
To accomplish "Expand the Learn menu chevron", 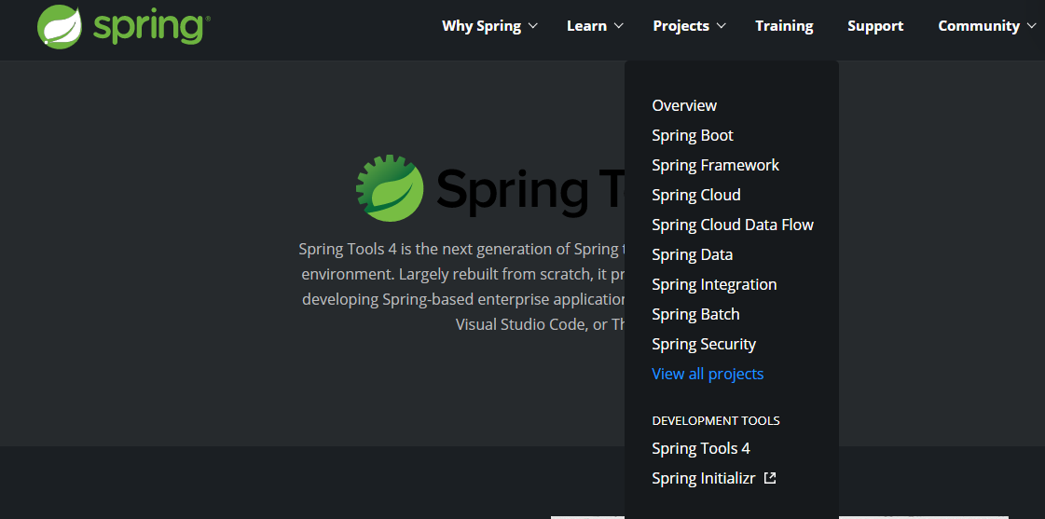I will click(618, 26).
